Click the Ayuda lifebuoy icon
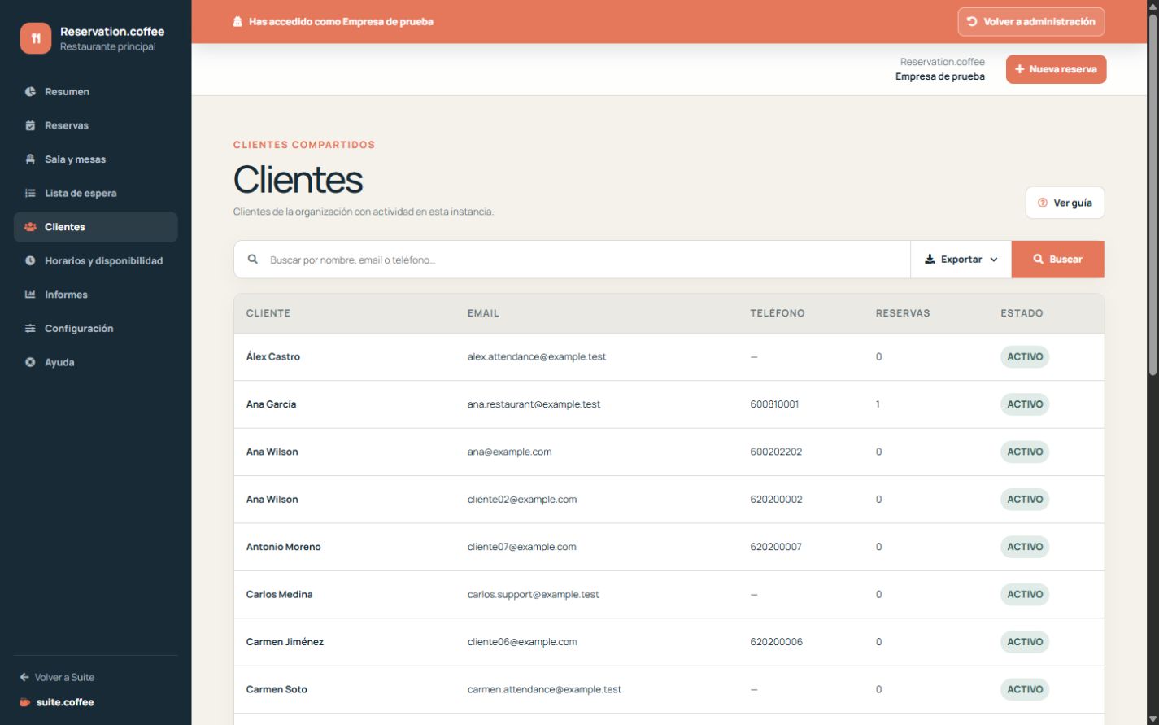 click(x=30, y=362)
